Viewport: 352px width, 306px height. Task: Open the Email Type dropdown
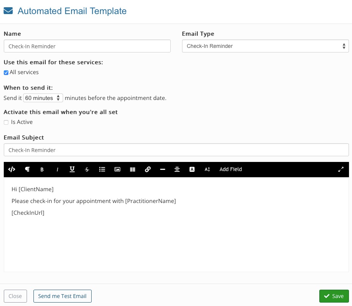265,46
